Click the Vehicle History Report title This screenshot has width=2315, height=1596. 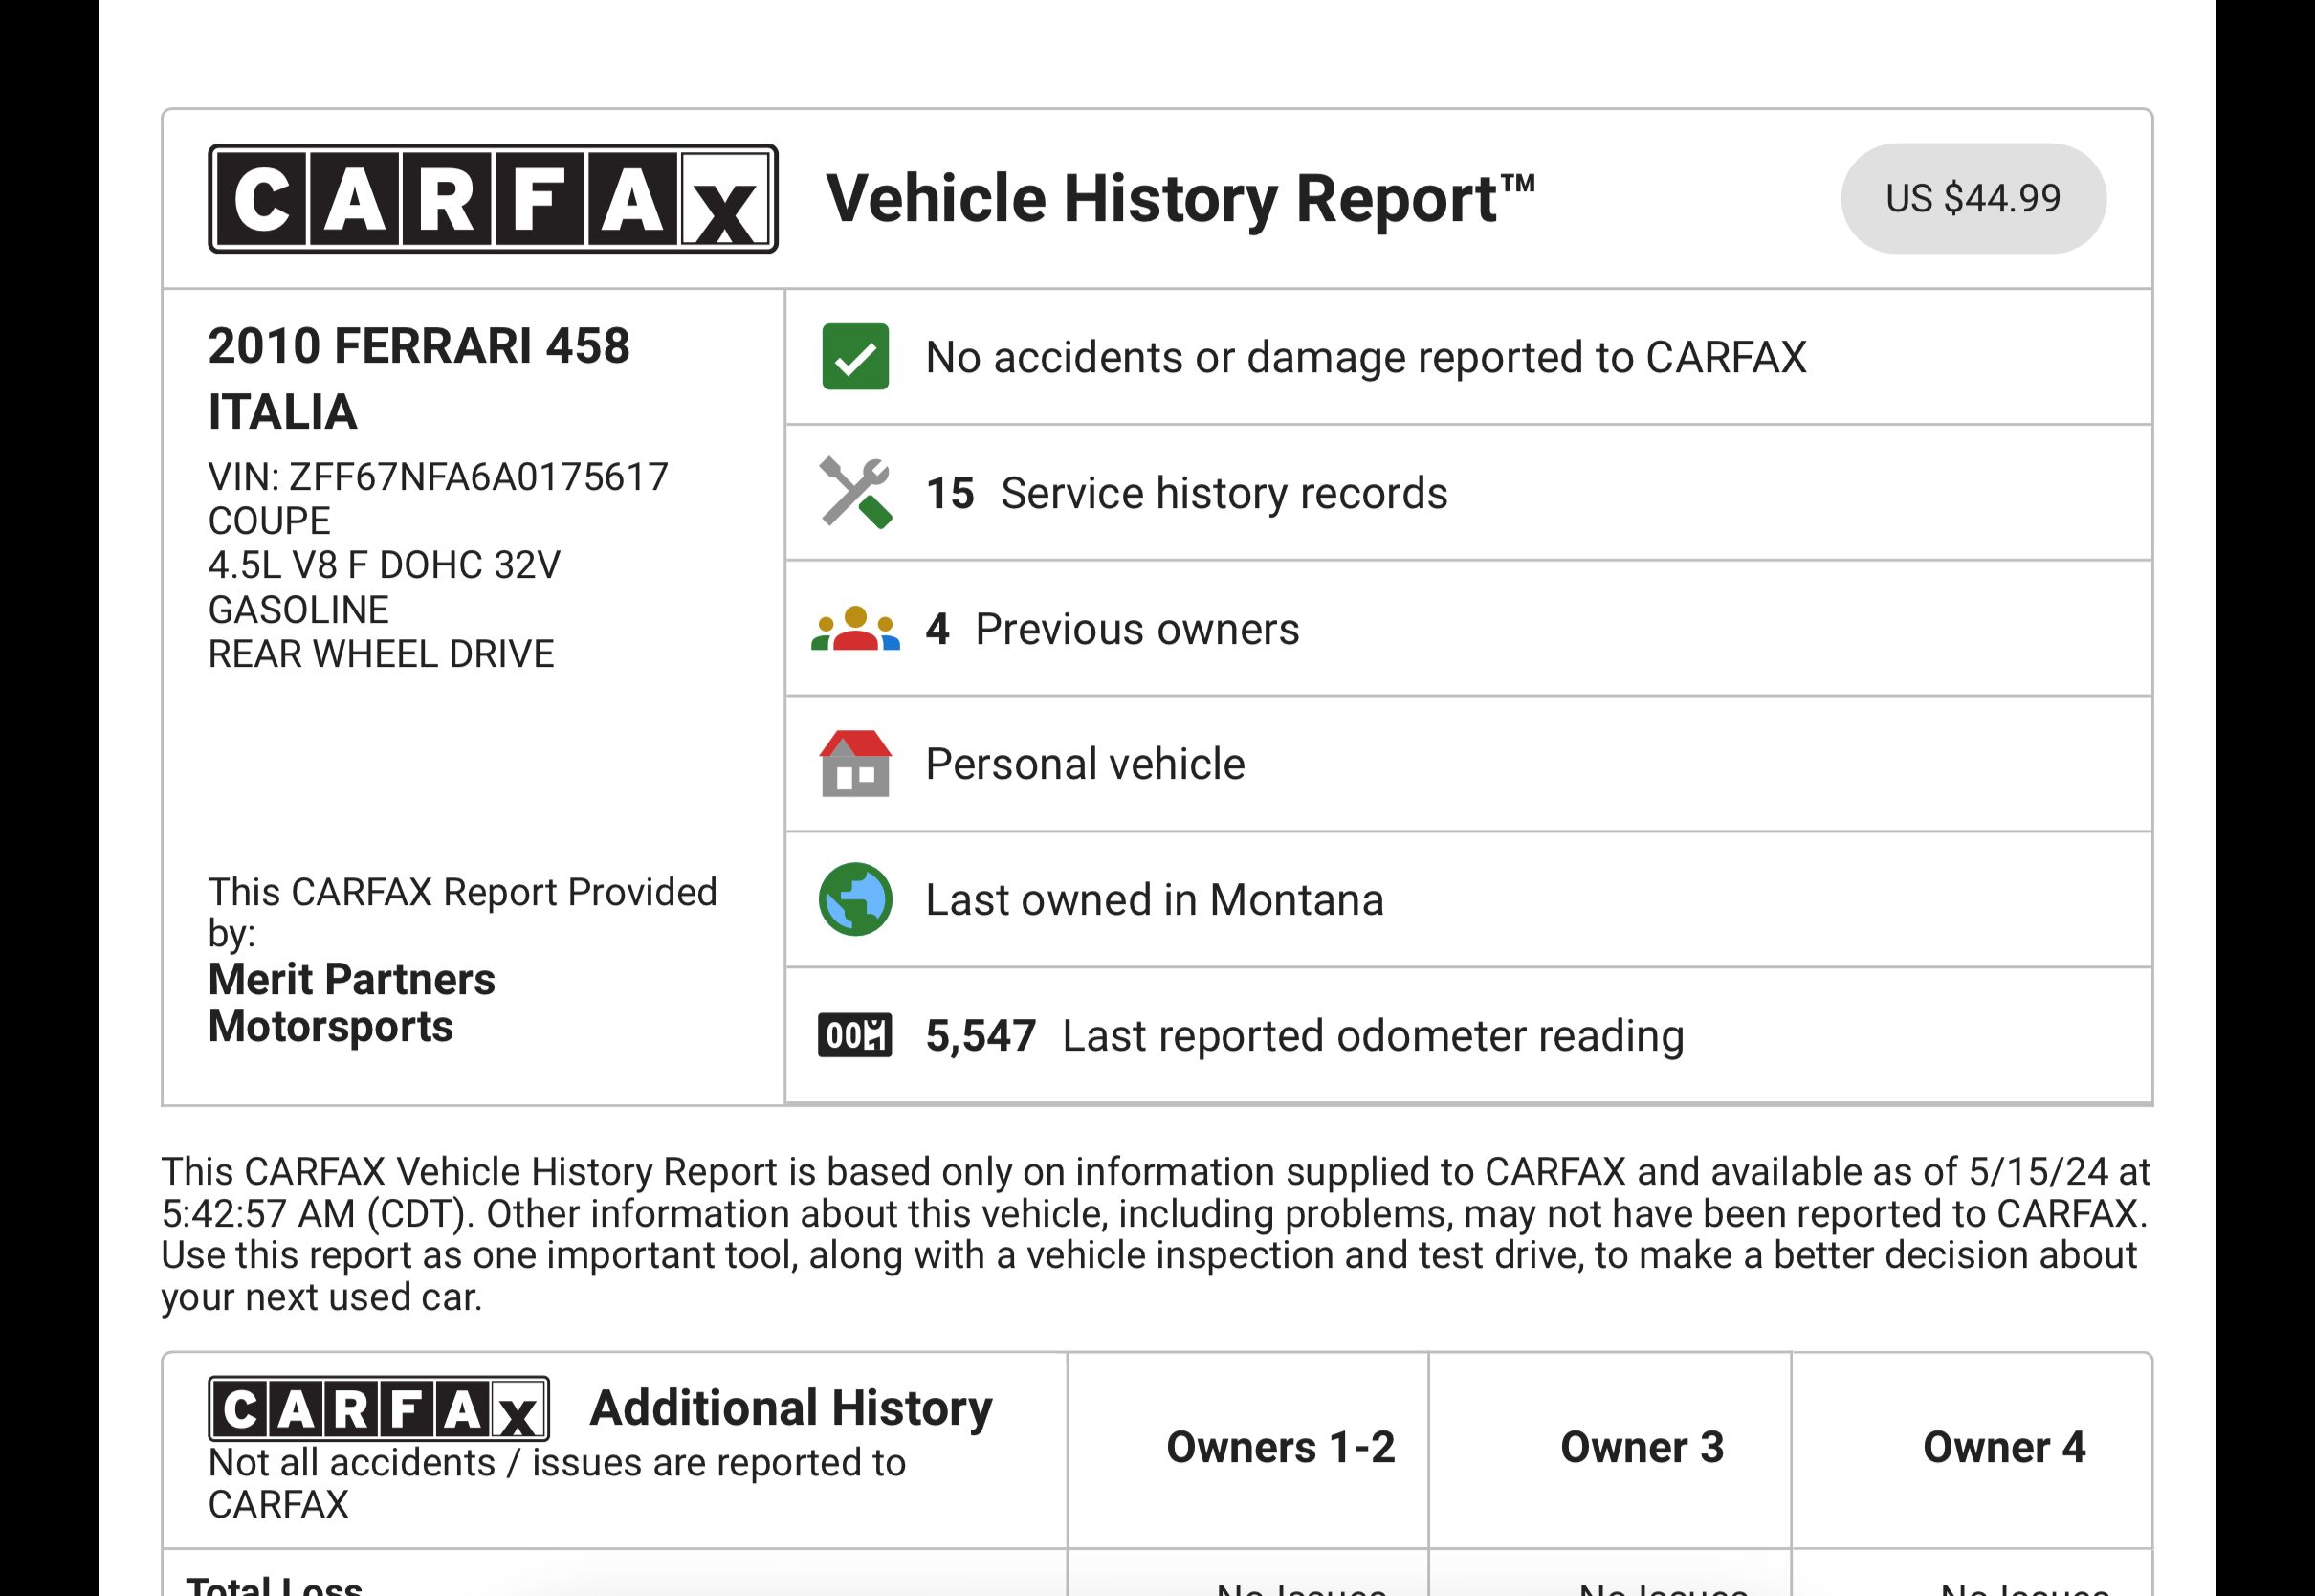tap(1180, 198)
